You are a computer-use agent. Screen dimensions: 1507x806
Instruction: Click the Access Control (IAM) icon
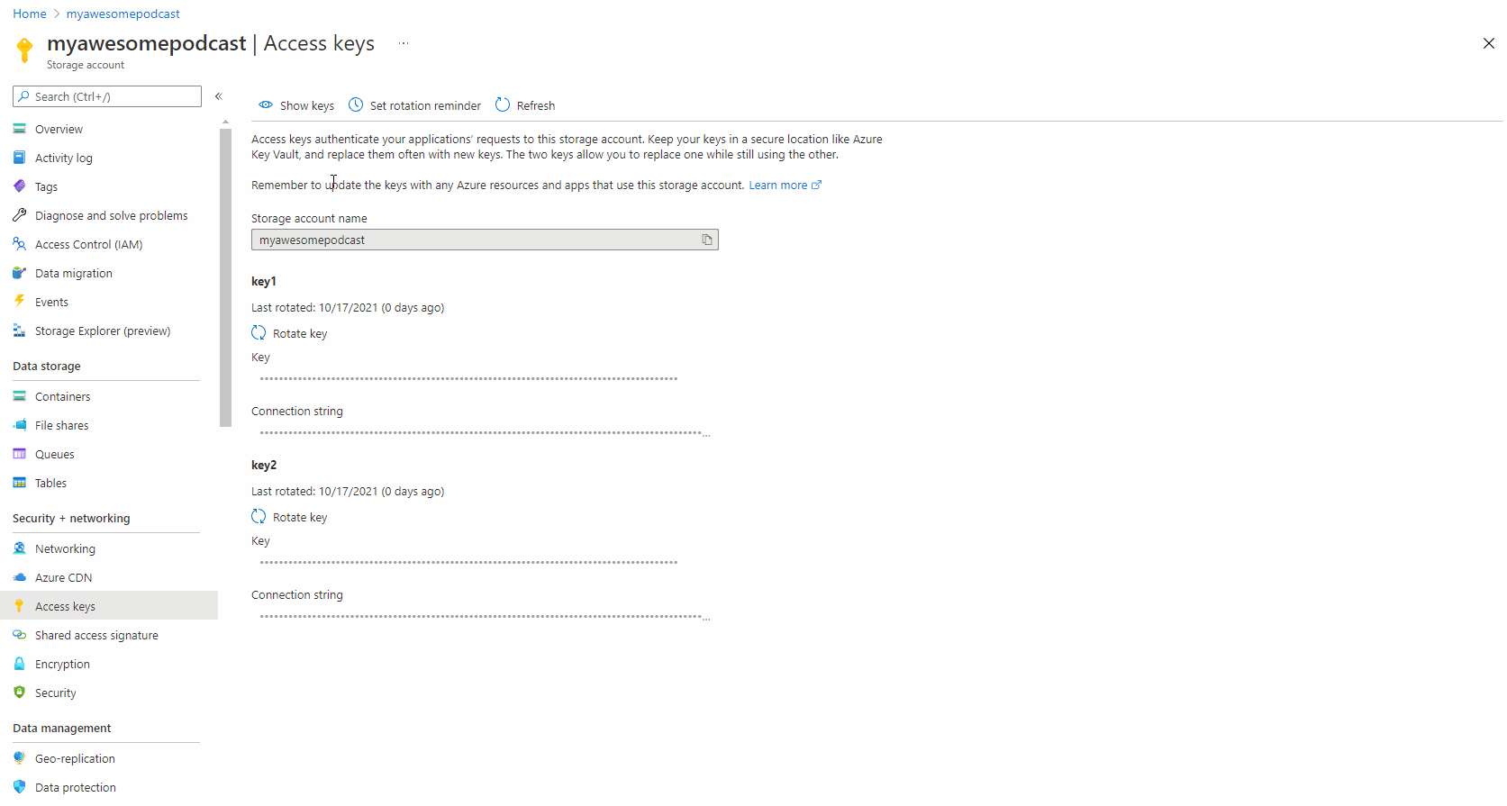pyautogui.click(x=19, y=244)
